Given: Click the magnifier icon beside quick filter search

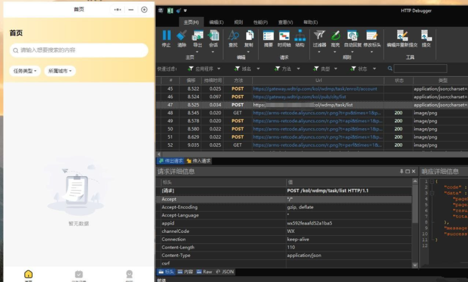Looking at the screenshot, I should tap(390, 68).
